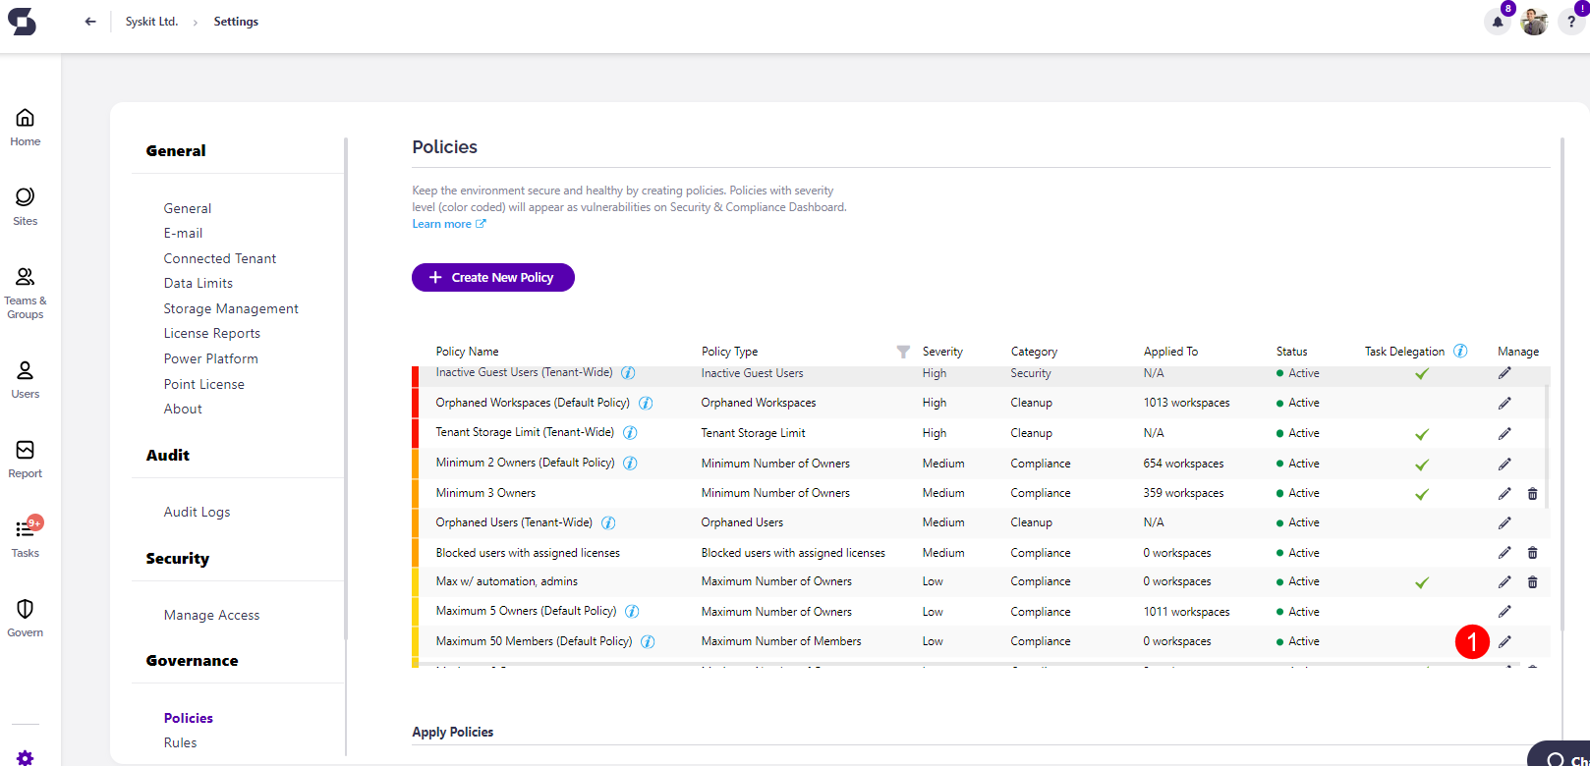The height and width of the screenshot is (766, 1590).
Task: Go to Syskit Ltd. breadcrumb
Action: click(x=151, y=22)
